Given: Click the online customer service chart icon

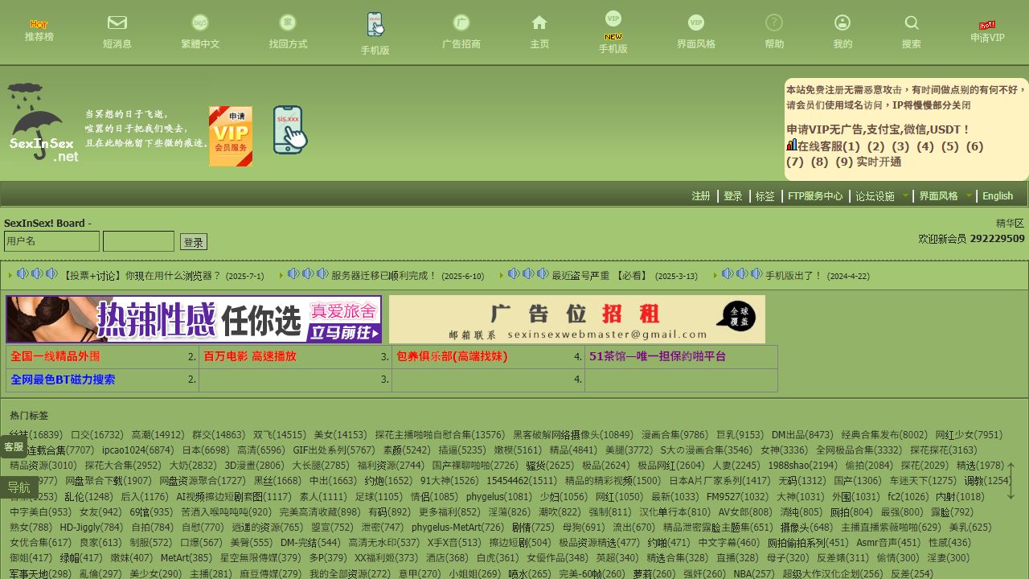Looking at the screenshot, I should point(791,146).
